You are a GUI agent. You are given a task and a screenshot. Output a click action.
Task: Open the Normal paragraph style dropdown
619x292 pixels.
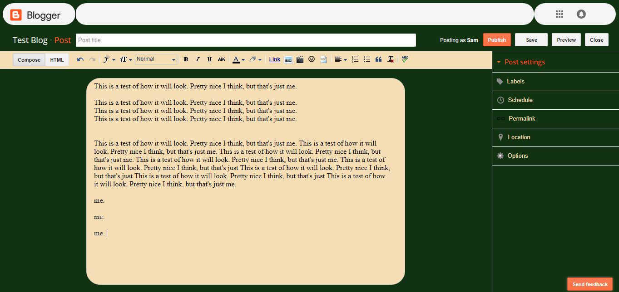(x=156, y=59)
